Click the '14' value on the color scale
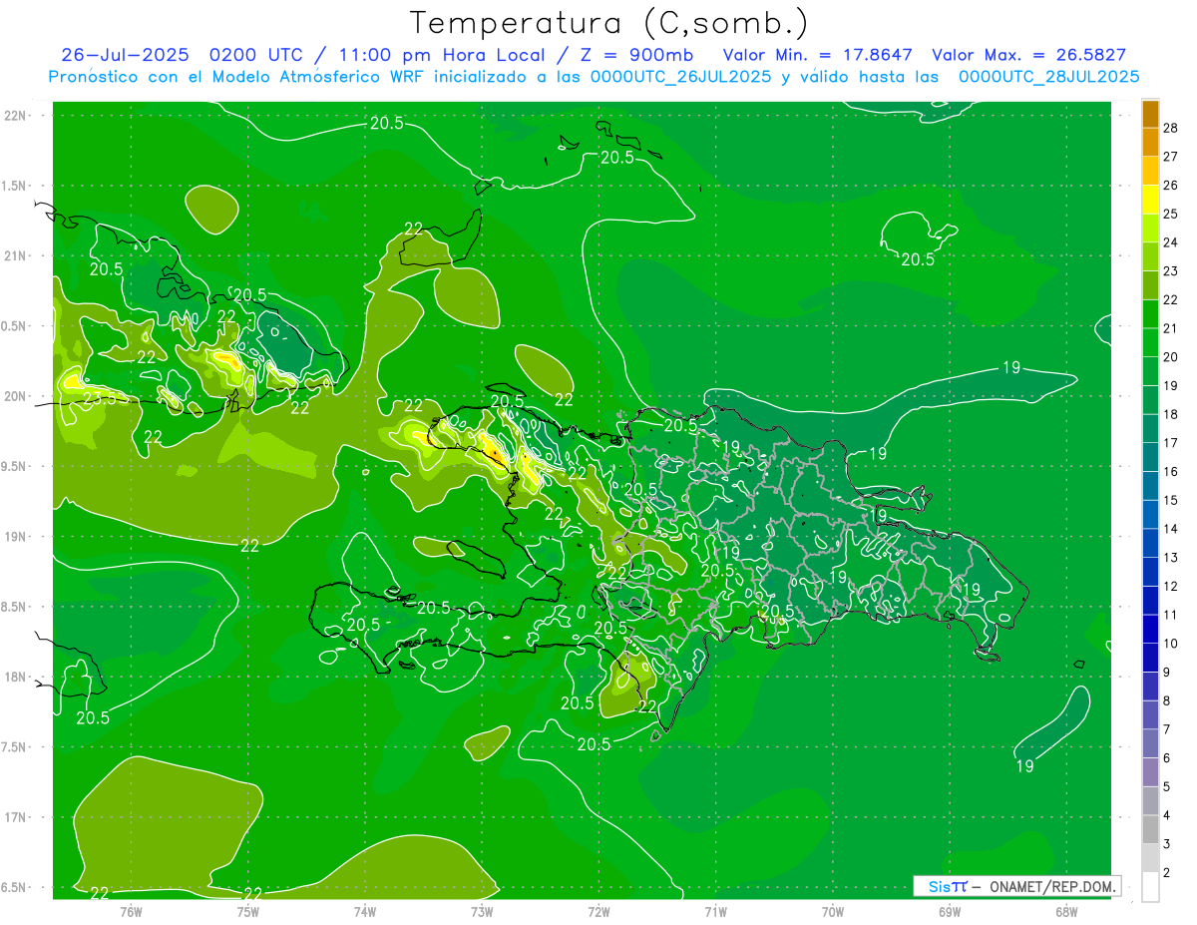Viewport: 1197px width, 925px height. (x=1171, y=529)
